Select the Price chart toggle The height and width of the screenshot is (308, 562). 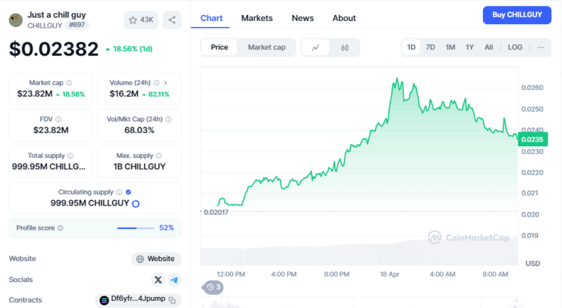220,47
